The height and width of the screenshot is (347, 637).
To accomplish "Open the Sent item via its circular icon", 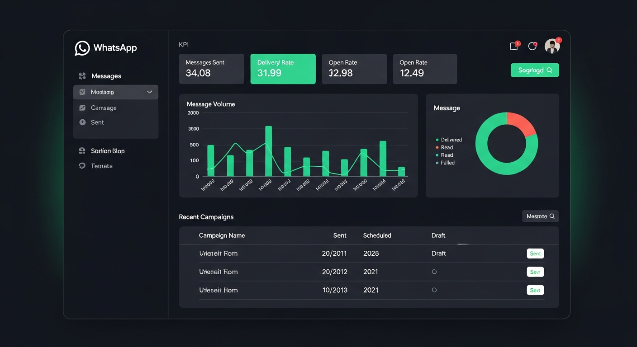I will coord(83,122).
